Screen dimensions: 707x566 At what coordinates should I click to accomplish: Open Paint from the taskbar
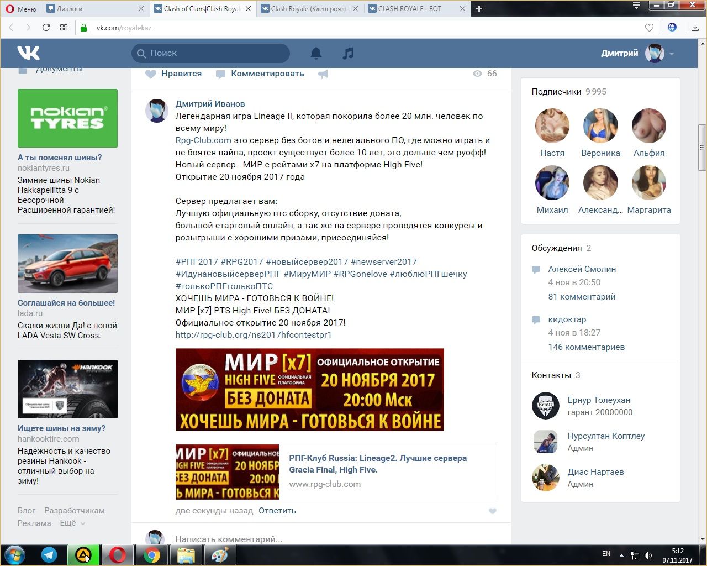click(x=220, y=555)
